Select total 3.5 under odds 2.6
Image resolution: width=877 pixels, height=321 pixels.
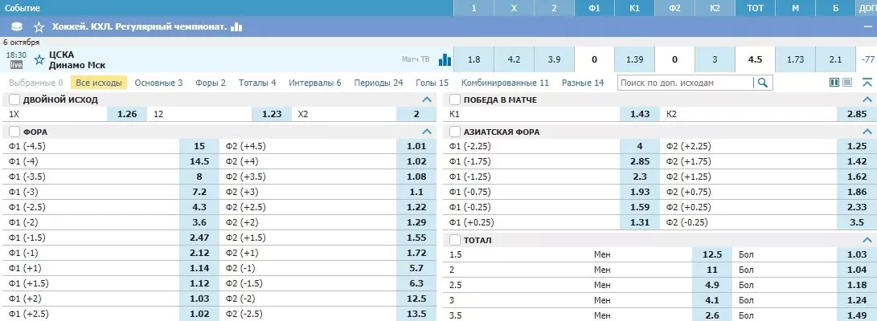coord(712,315)
